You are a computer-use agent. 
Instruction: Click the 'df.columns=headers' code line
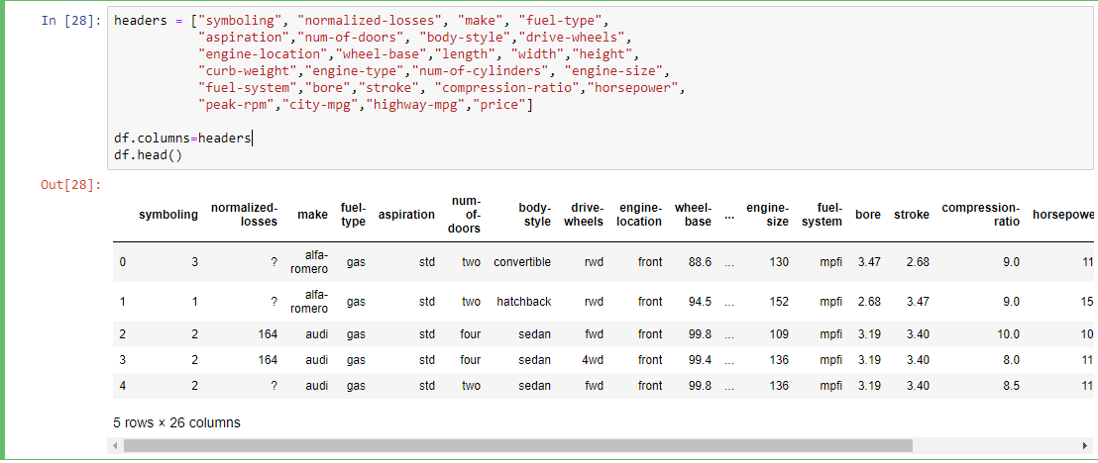click(x=182, y=139)
